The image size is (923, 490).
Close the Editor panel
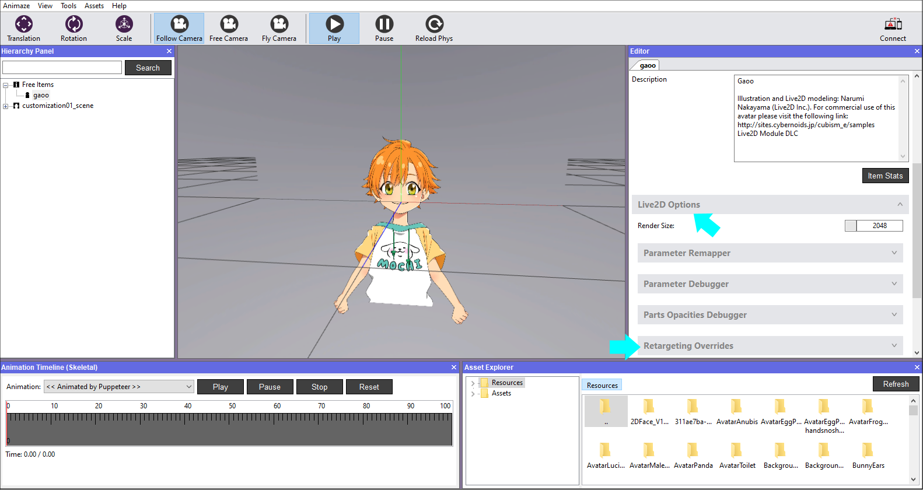917,51
